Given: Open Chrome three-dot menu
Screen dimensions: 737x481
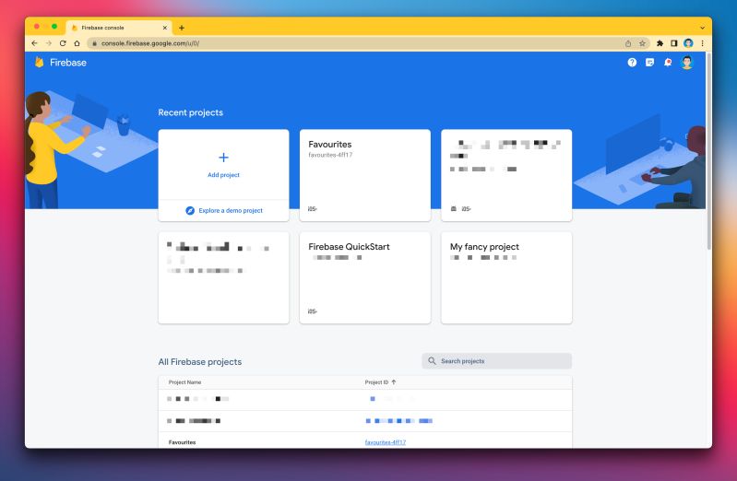Looking at the screenshot, I should click(x=703, y=43).
